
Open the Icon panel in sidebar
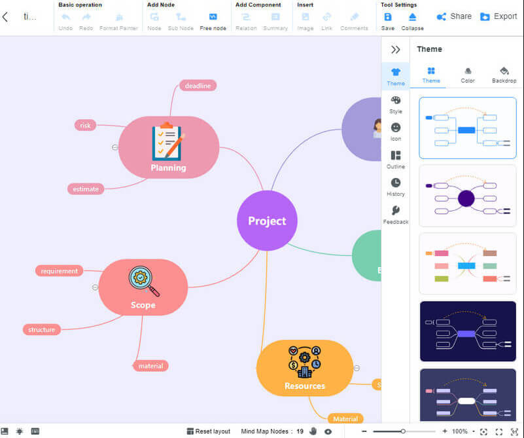396,132
